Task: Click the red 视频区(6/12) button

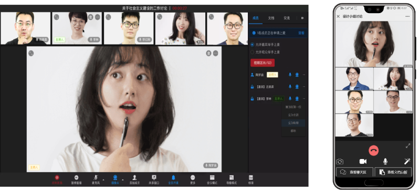Action: [262, 63]
